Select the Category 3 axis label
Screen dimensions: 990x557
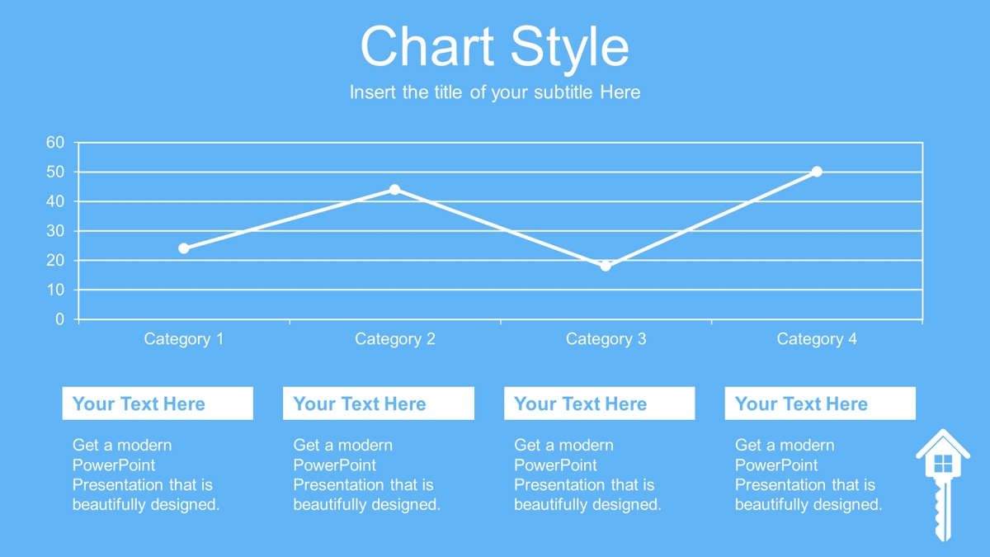[x=606, y=339]
